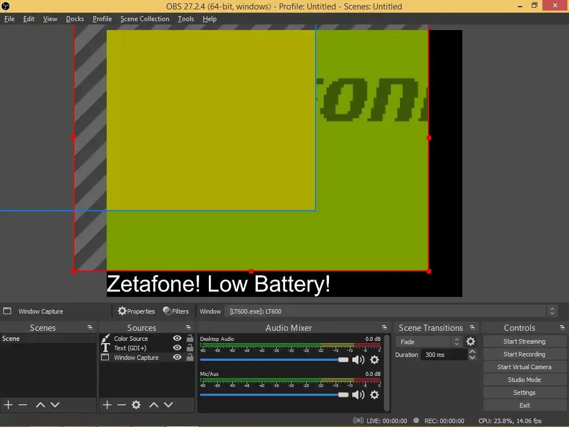
Task: Add a new source with plus icon
Action: coord(107,405)
